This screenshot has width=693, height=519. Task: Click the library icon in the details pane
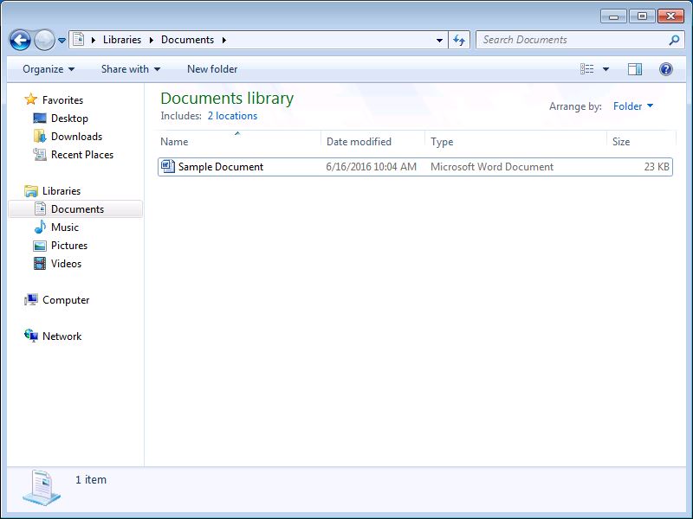point(41,488)
